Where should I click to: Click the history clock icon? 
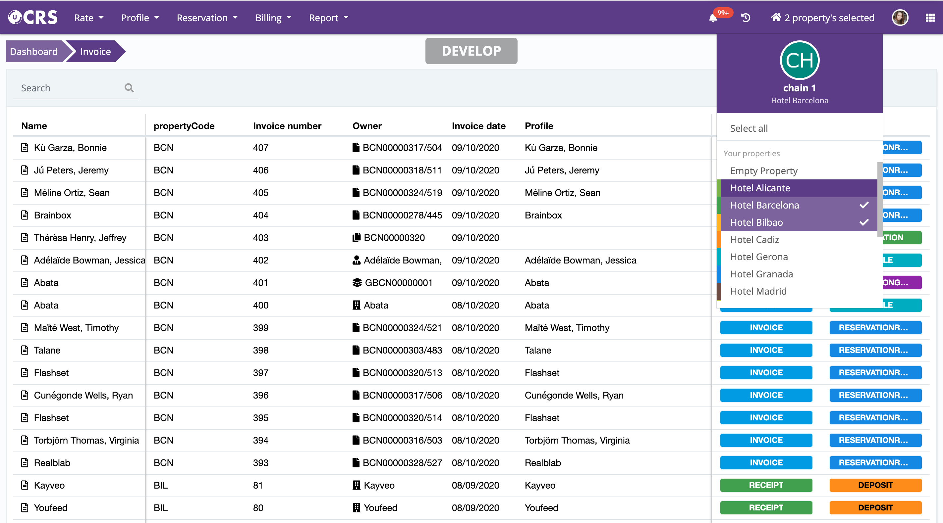click(x=746, y=18)
